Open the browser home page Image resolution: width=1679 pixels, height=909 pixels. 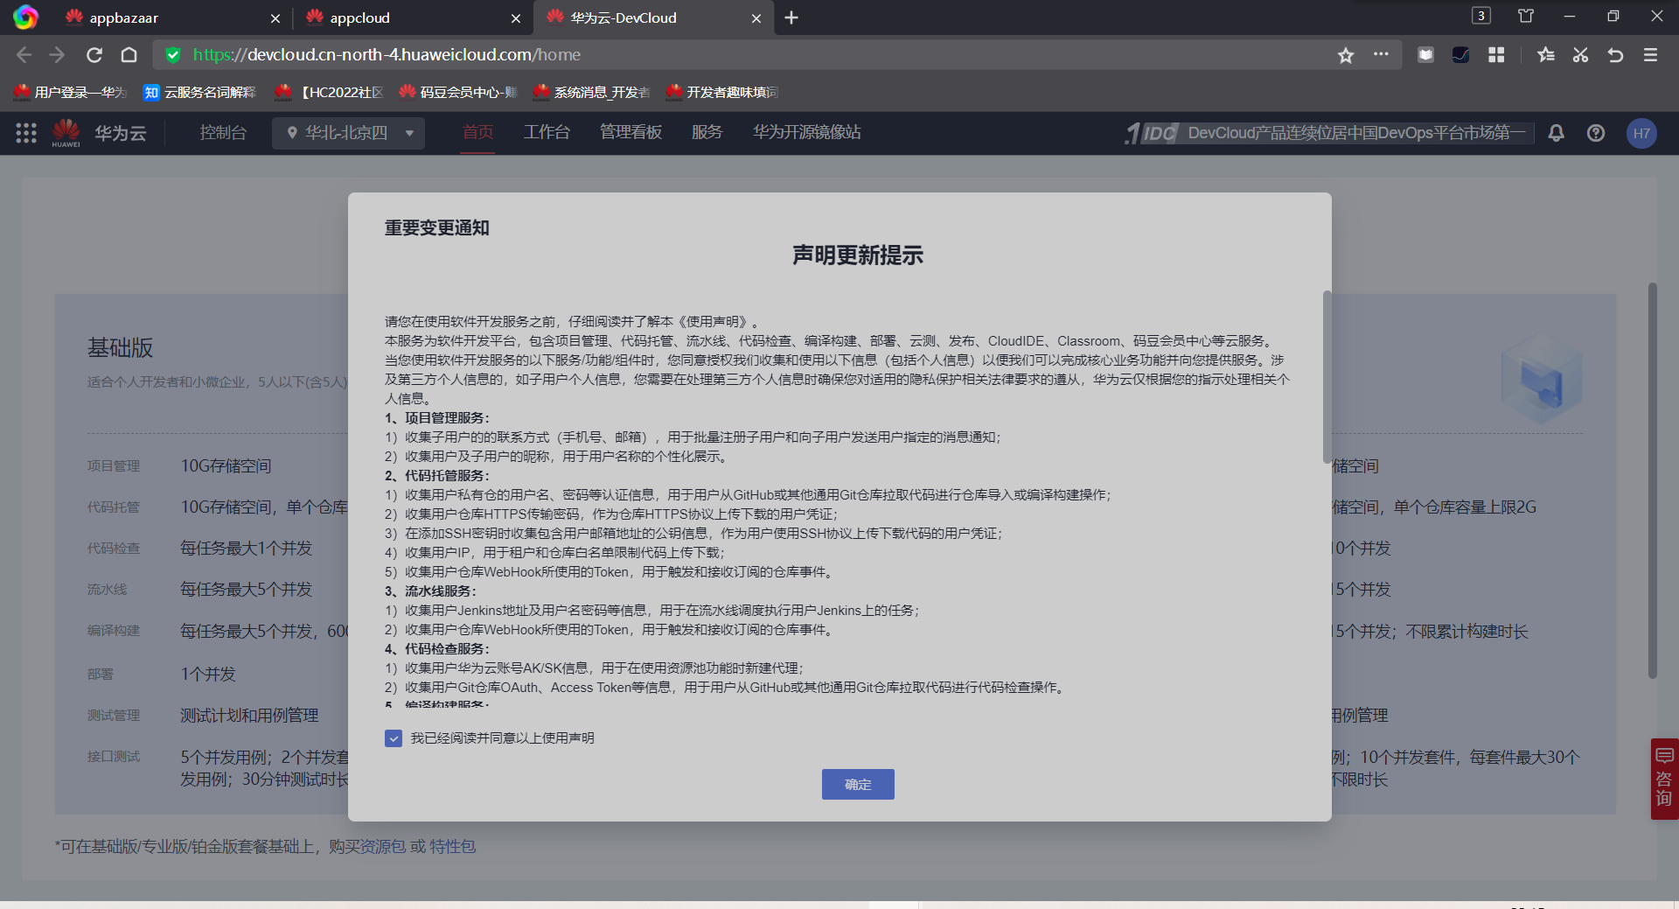pyautogui.click(x=129, y=55)
